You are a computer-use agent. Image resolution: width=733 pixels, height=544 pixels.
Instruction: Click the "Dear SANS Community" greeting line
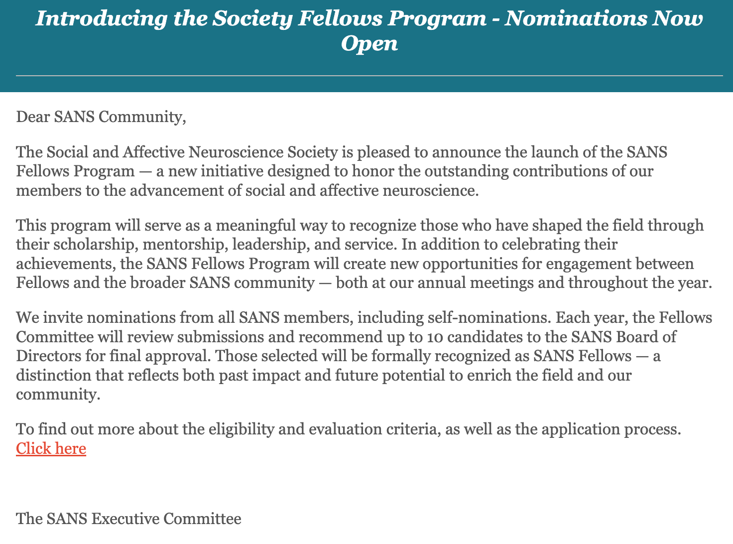101,117
